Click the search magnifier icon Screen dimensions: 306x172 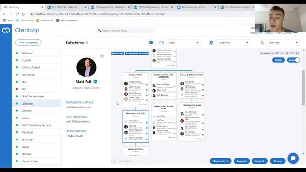99,31
